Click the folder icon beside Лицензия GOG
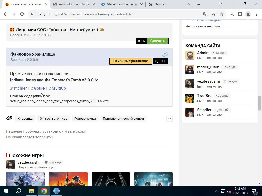 [x=102, y=30]
